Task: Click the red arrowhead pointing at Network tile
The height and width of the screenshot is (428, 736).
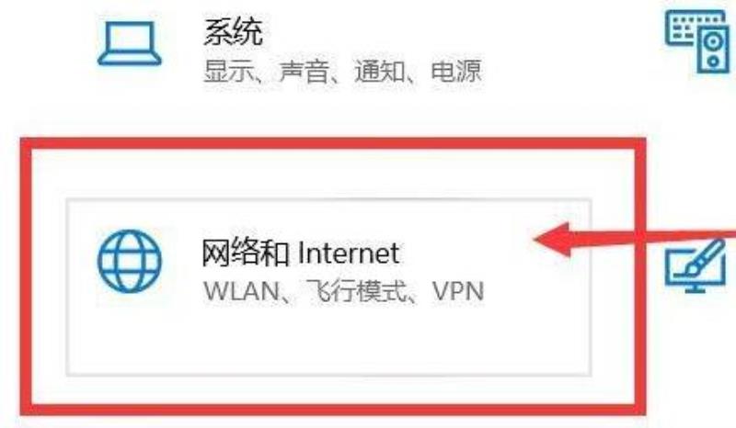Action: point(553,239)
